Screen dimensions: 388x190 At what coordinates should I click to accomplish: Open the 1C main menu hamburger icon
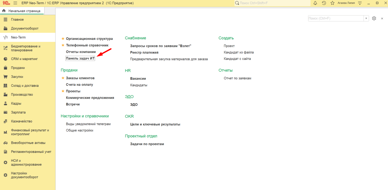[15, 3]
